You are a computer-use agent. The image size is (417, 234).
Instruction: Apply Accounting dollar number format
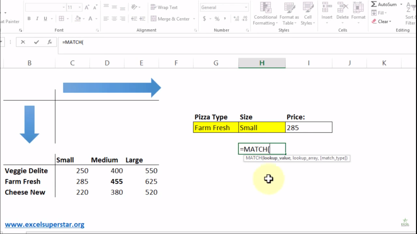[x=204, y=19]
